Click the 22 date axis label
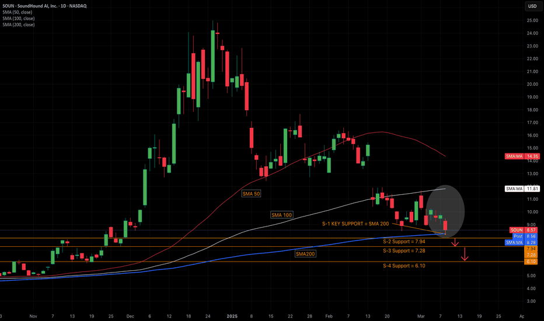This screenshot has width=544, height=321. 290,316
